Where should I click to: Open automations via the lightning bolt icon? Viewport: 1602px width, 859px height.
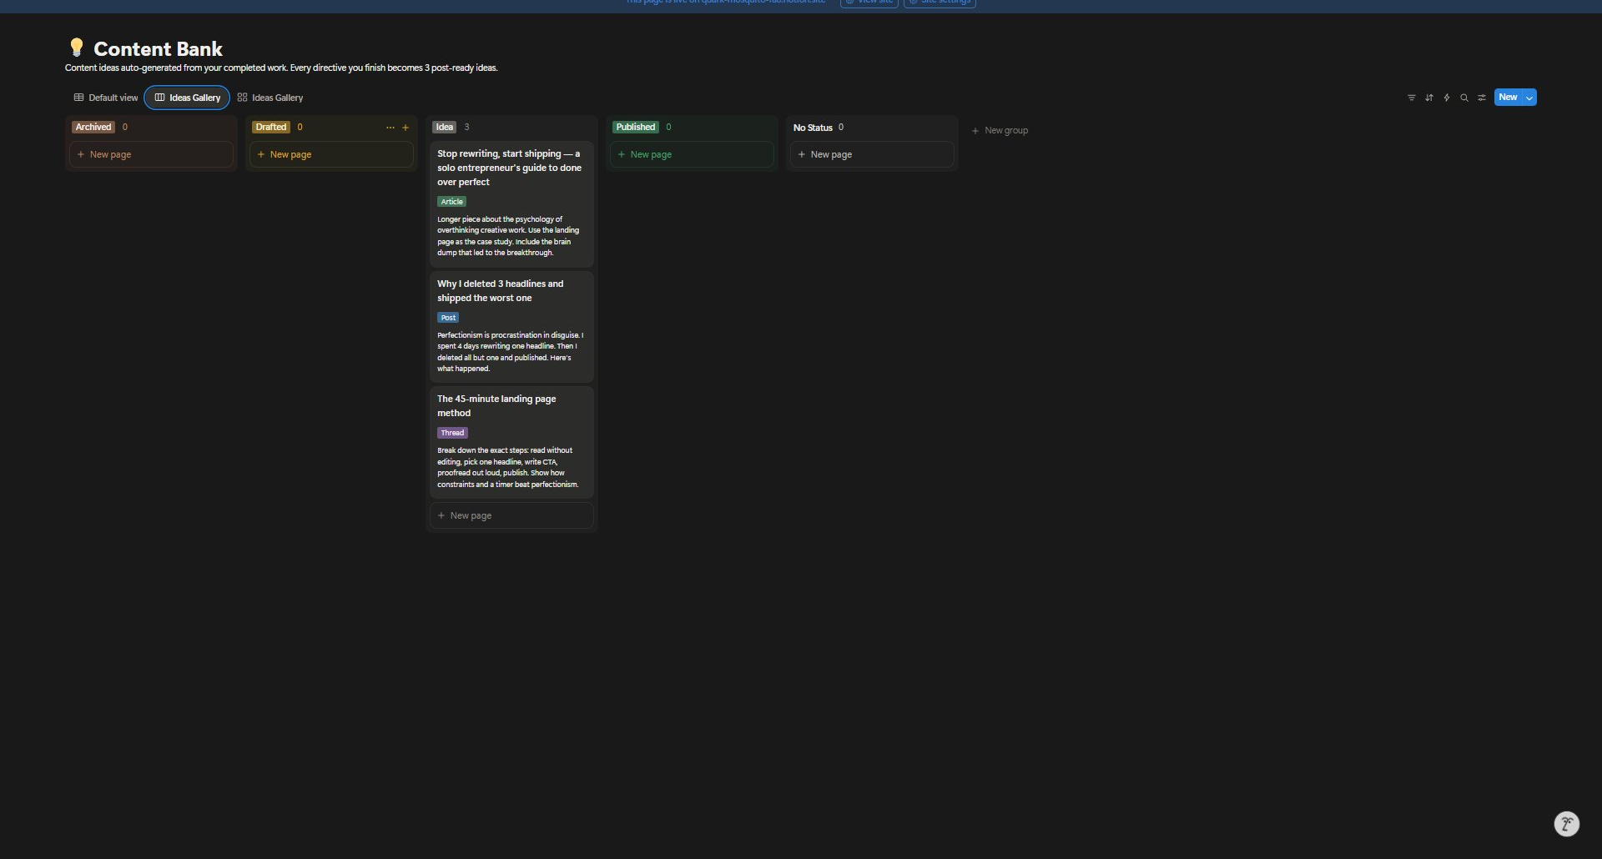point(1446,98)
